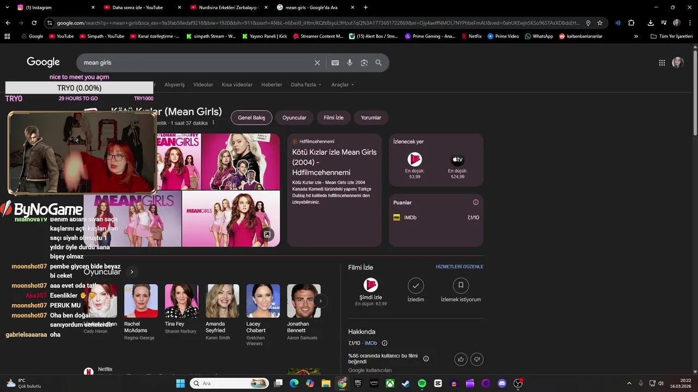This screenshot has height=392, width=698.
Task: Open the Prime Video bookmark
Action: (503, 36)
